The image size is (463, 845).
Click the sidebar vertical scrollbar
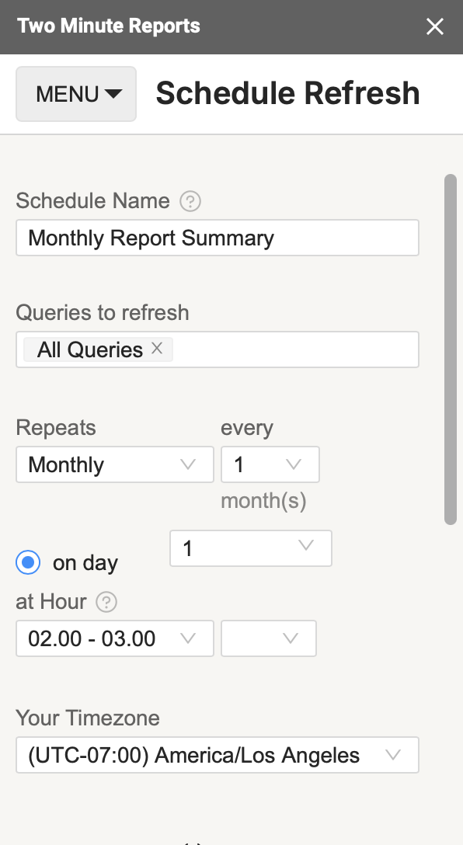451,349
